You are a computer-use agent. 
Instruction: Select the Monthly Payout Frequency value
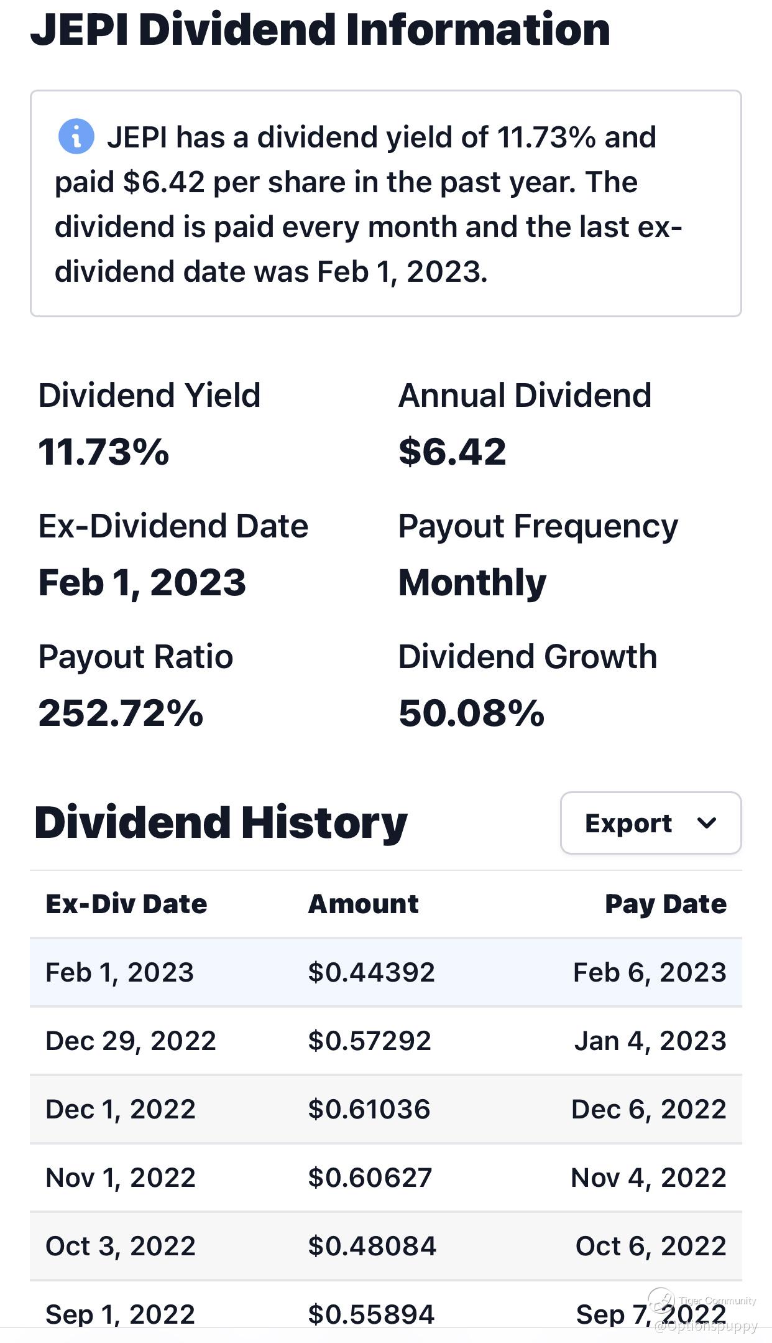(472, 583)
